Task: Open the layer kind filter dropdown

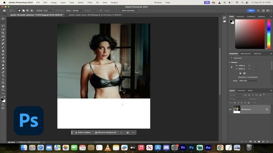Action: (236, 95)
